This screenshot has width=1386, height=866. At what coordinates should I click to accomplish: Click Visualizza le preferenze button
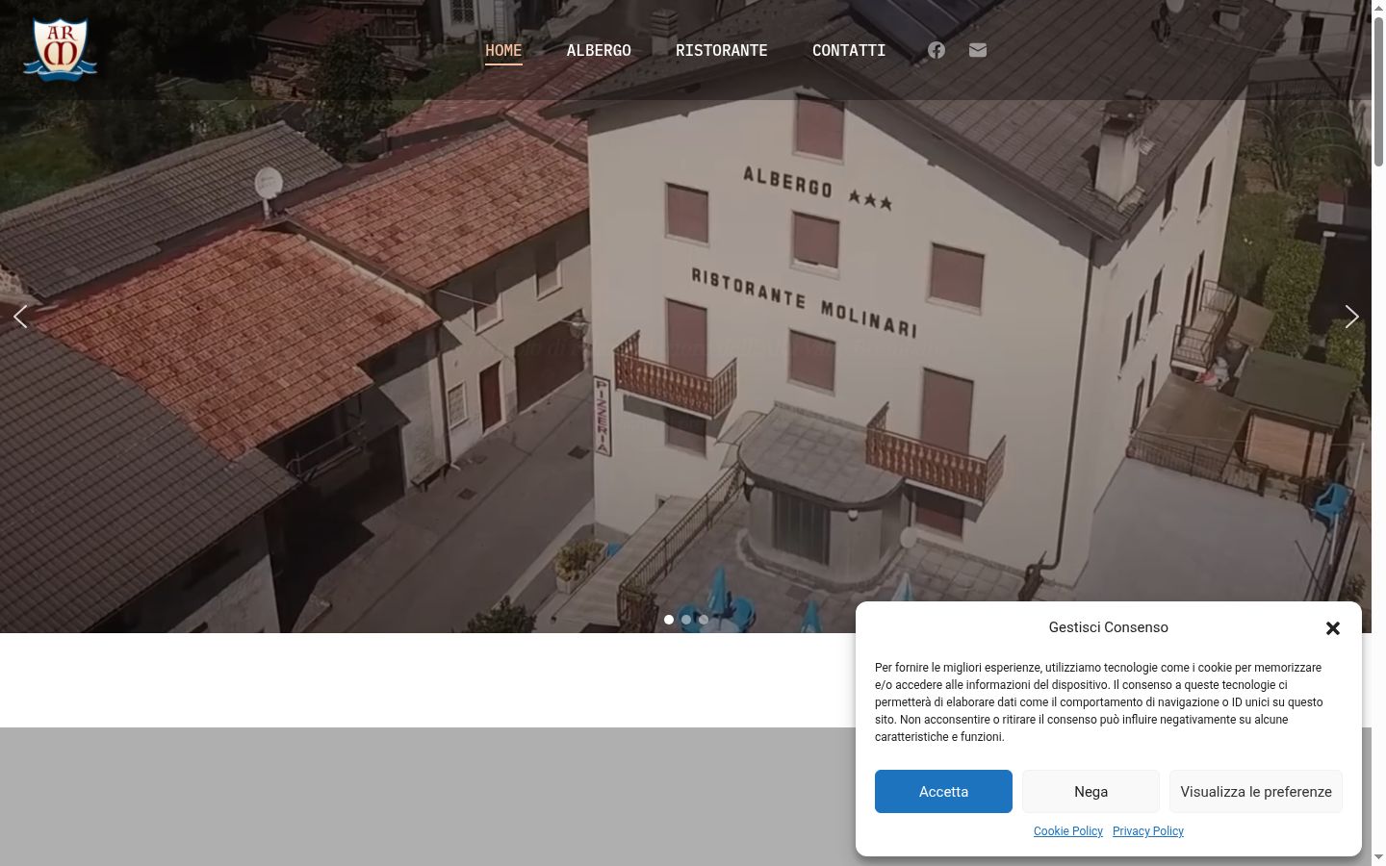tap(1256, 791)
